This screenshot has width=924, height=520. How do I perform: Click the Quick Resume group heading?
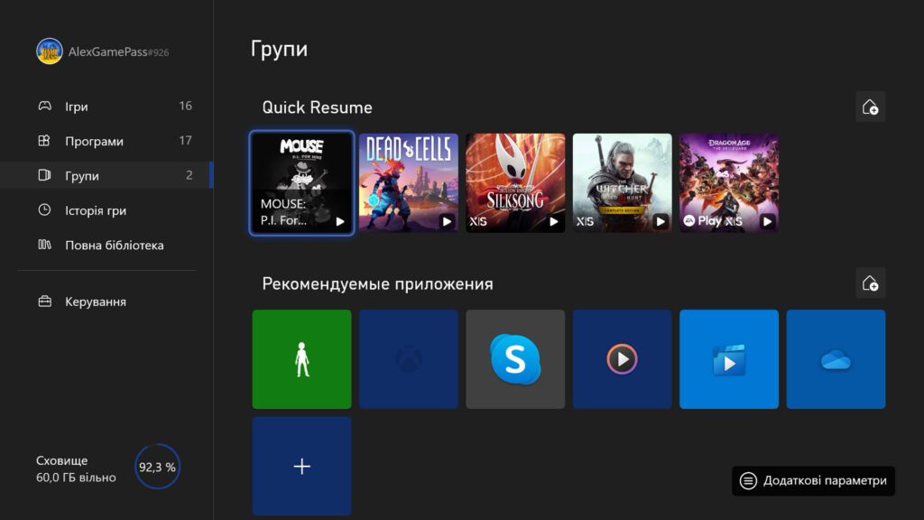pos(317,107)
